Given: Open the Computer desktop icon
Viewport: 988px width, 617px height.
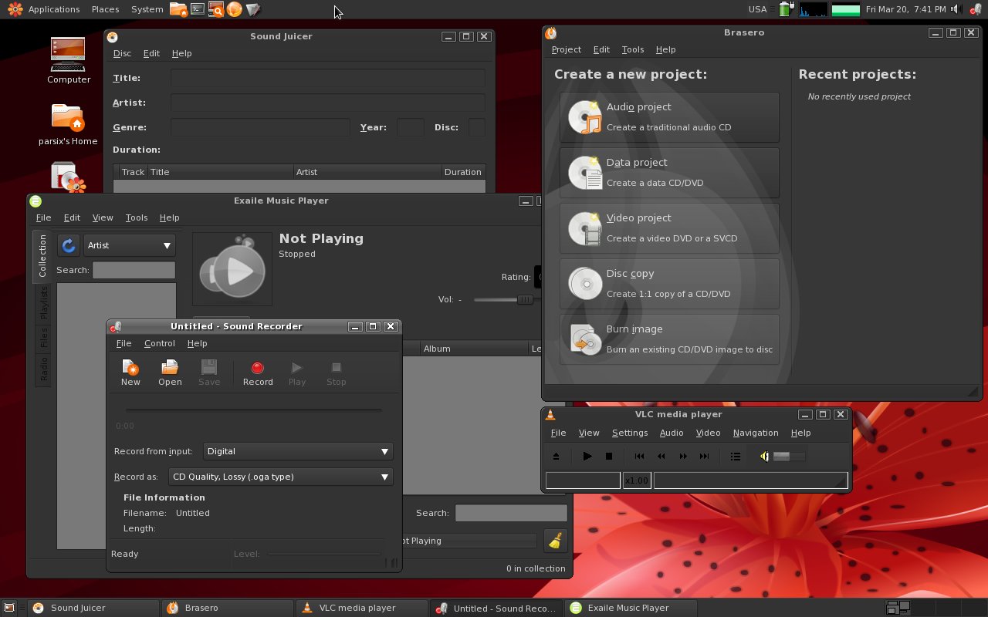Looking at the screenshot, I should click(69, 59).
